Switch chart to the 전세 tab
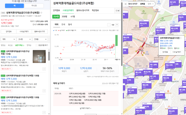 (x=63, y=24)
